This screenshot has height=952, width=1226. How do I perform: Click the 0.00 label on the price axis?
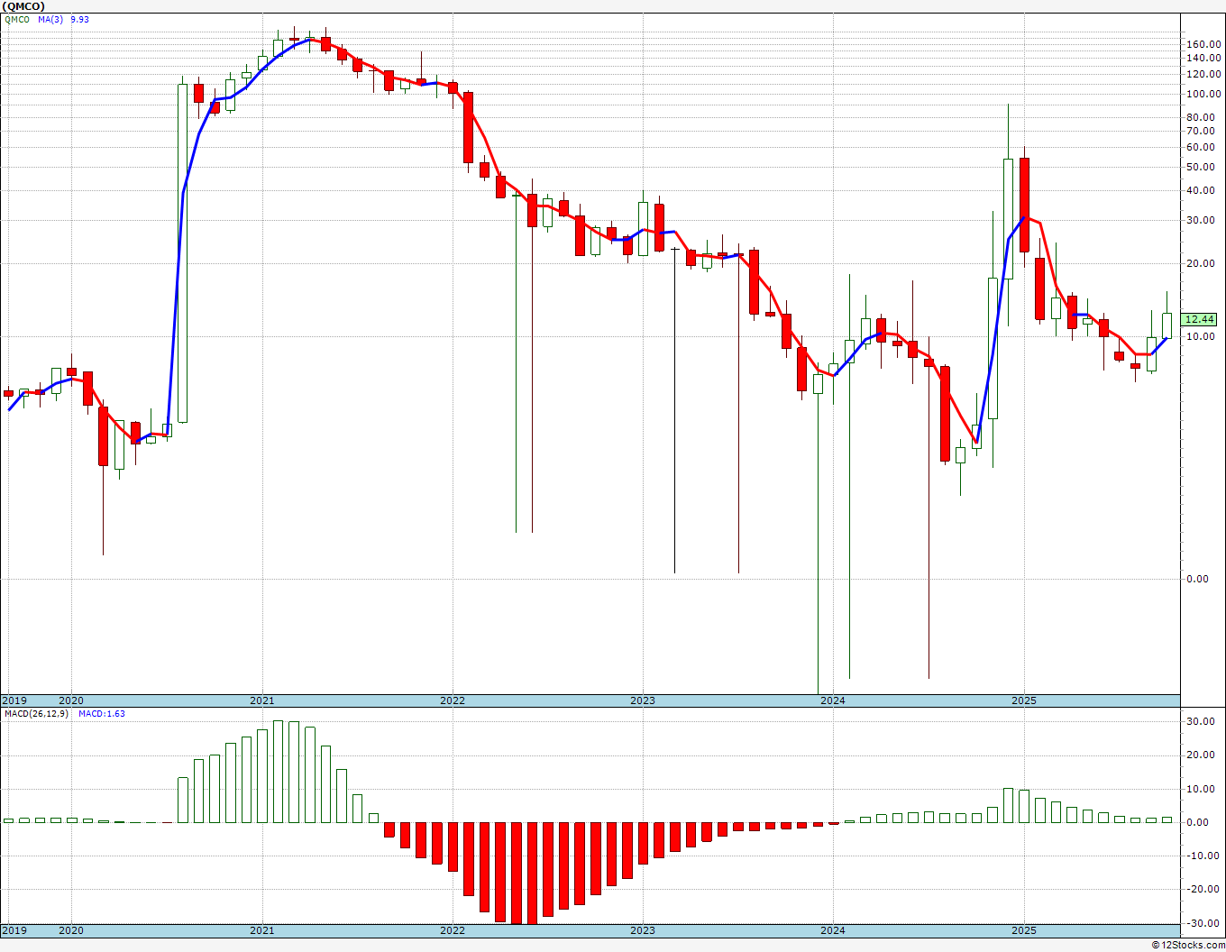point(1198,579)
